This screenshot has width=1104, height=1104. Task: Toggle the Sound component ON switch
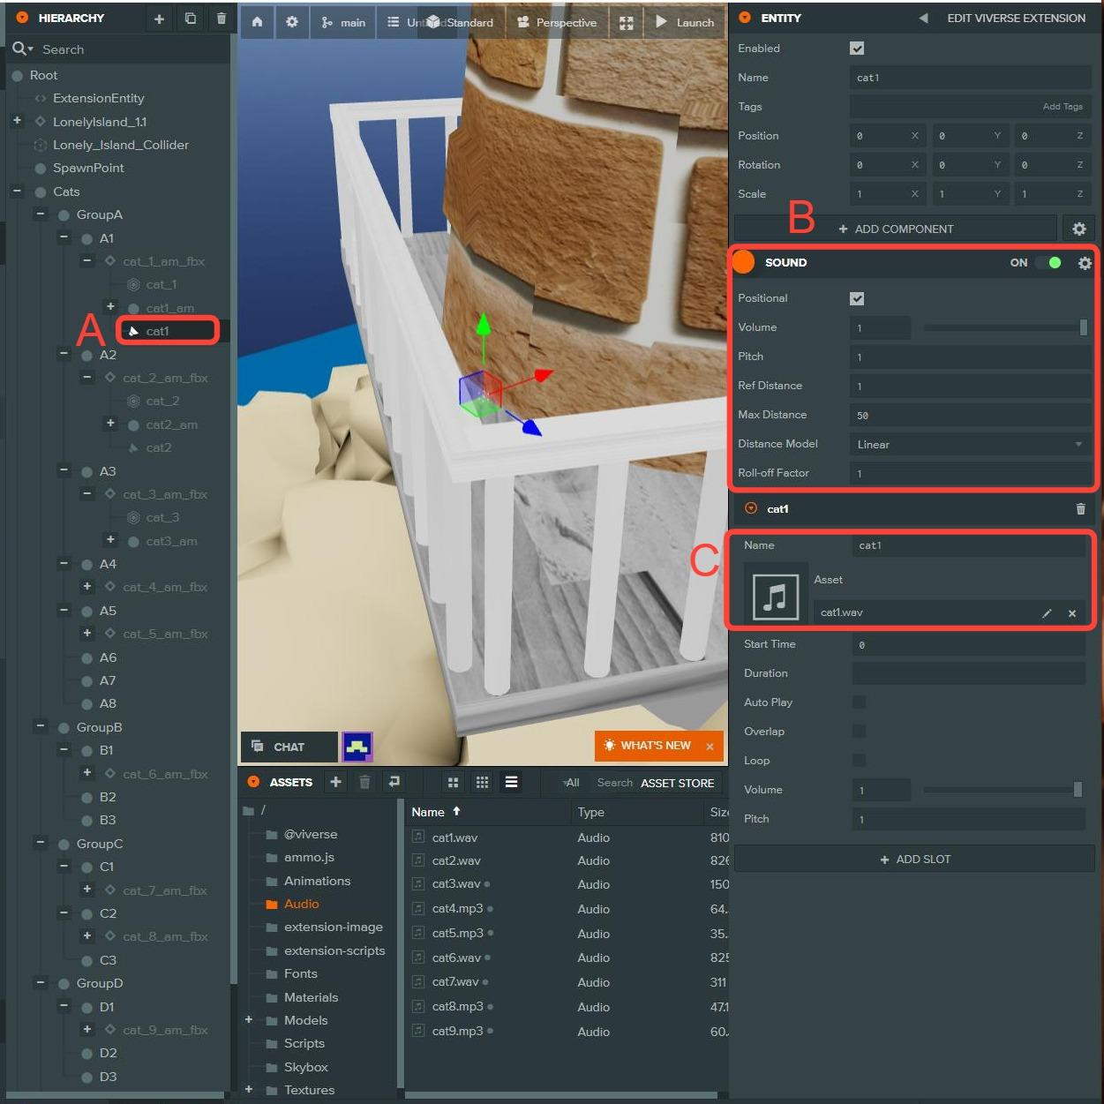[x=1048, y=263]
